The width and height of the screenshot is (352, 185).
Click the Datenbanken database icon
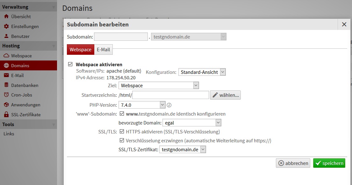pos(6,85)
